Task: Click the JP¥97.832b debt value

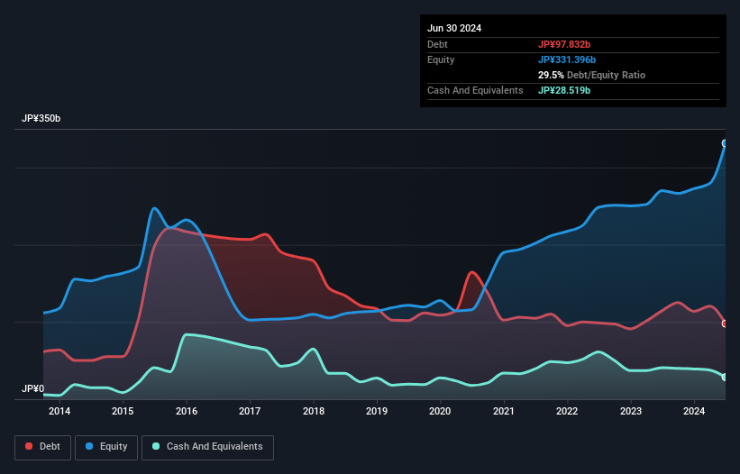Action: (x=564, y=44)
